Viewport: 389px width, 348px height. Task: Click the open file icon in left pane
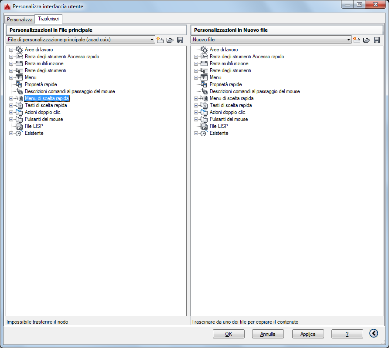pos(170,40)
